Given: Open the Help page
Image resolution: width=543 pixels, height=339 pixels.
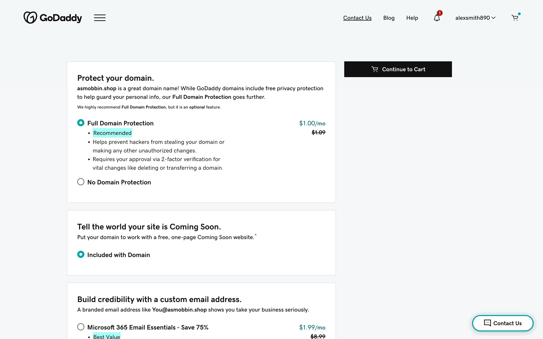Looking at the screenshot, I should point(412,18).
